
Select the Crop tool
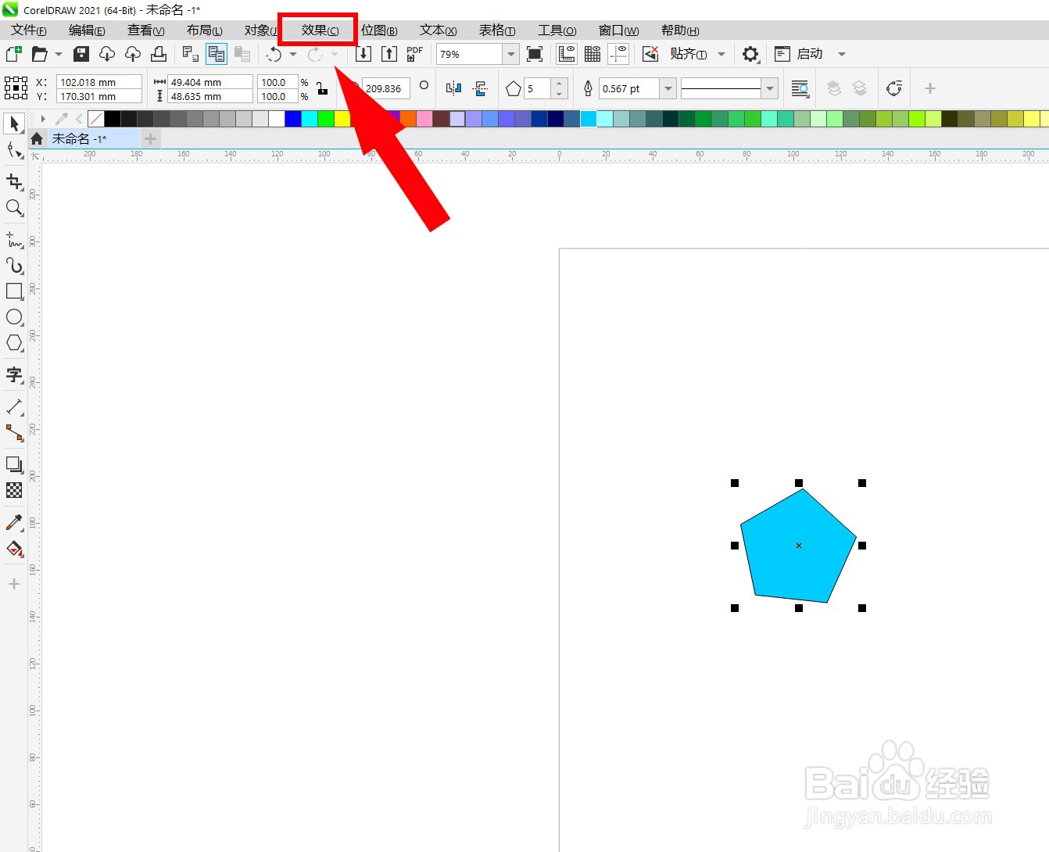pos(14,182)
